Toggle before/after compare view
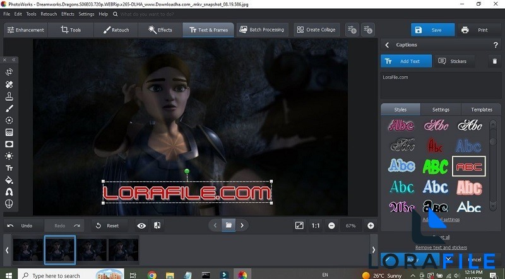 point(157,225)
